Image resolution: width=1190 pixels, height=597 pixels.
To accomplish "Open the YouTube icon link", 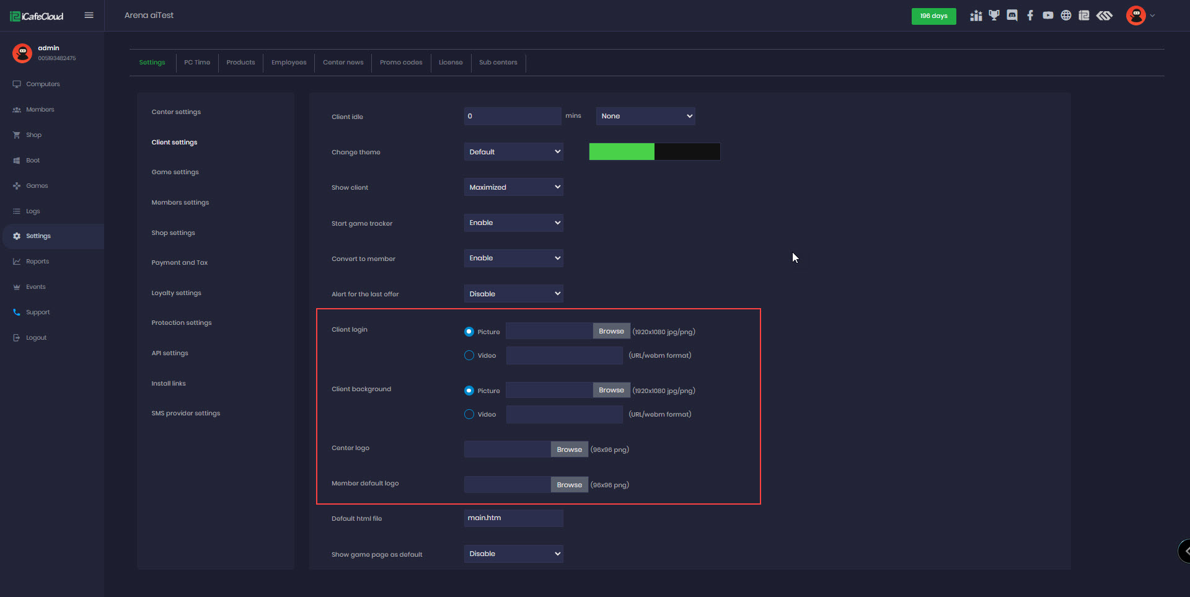I will tap(1048, 15).
